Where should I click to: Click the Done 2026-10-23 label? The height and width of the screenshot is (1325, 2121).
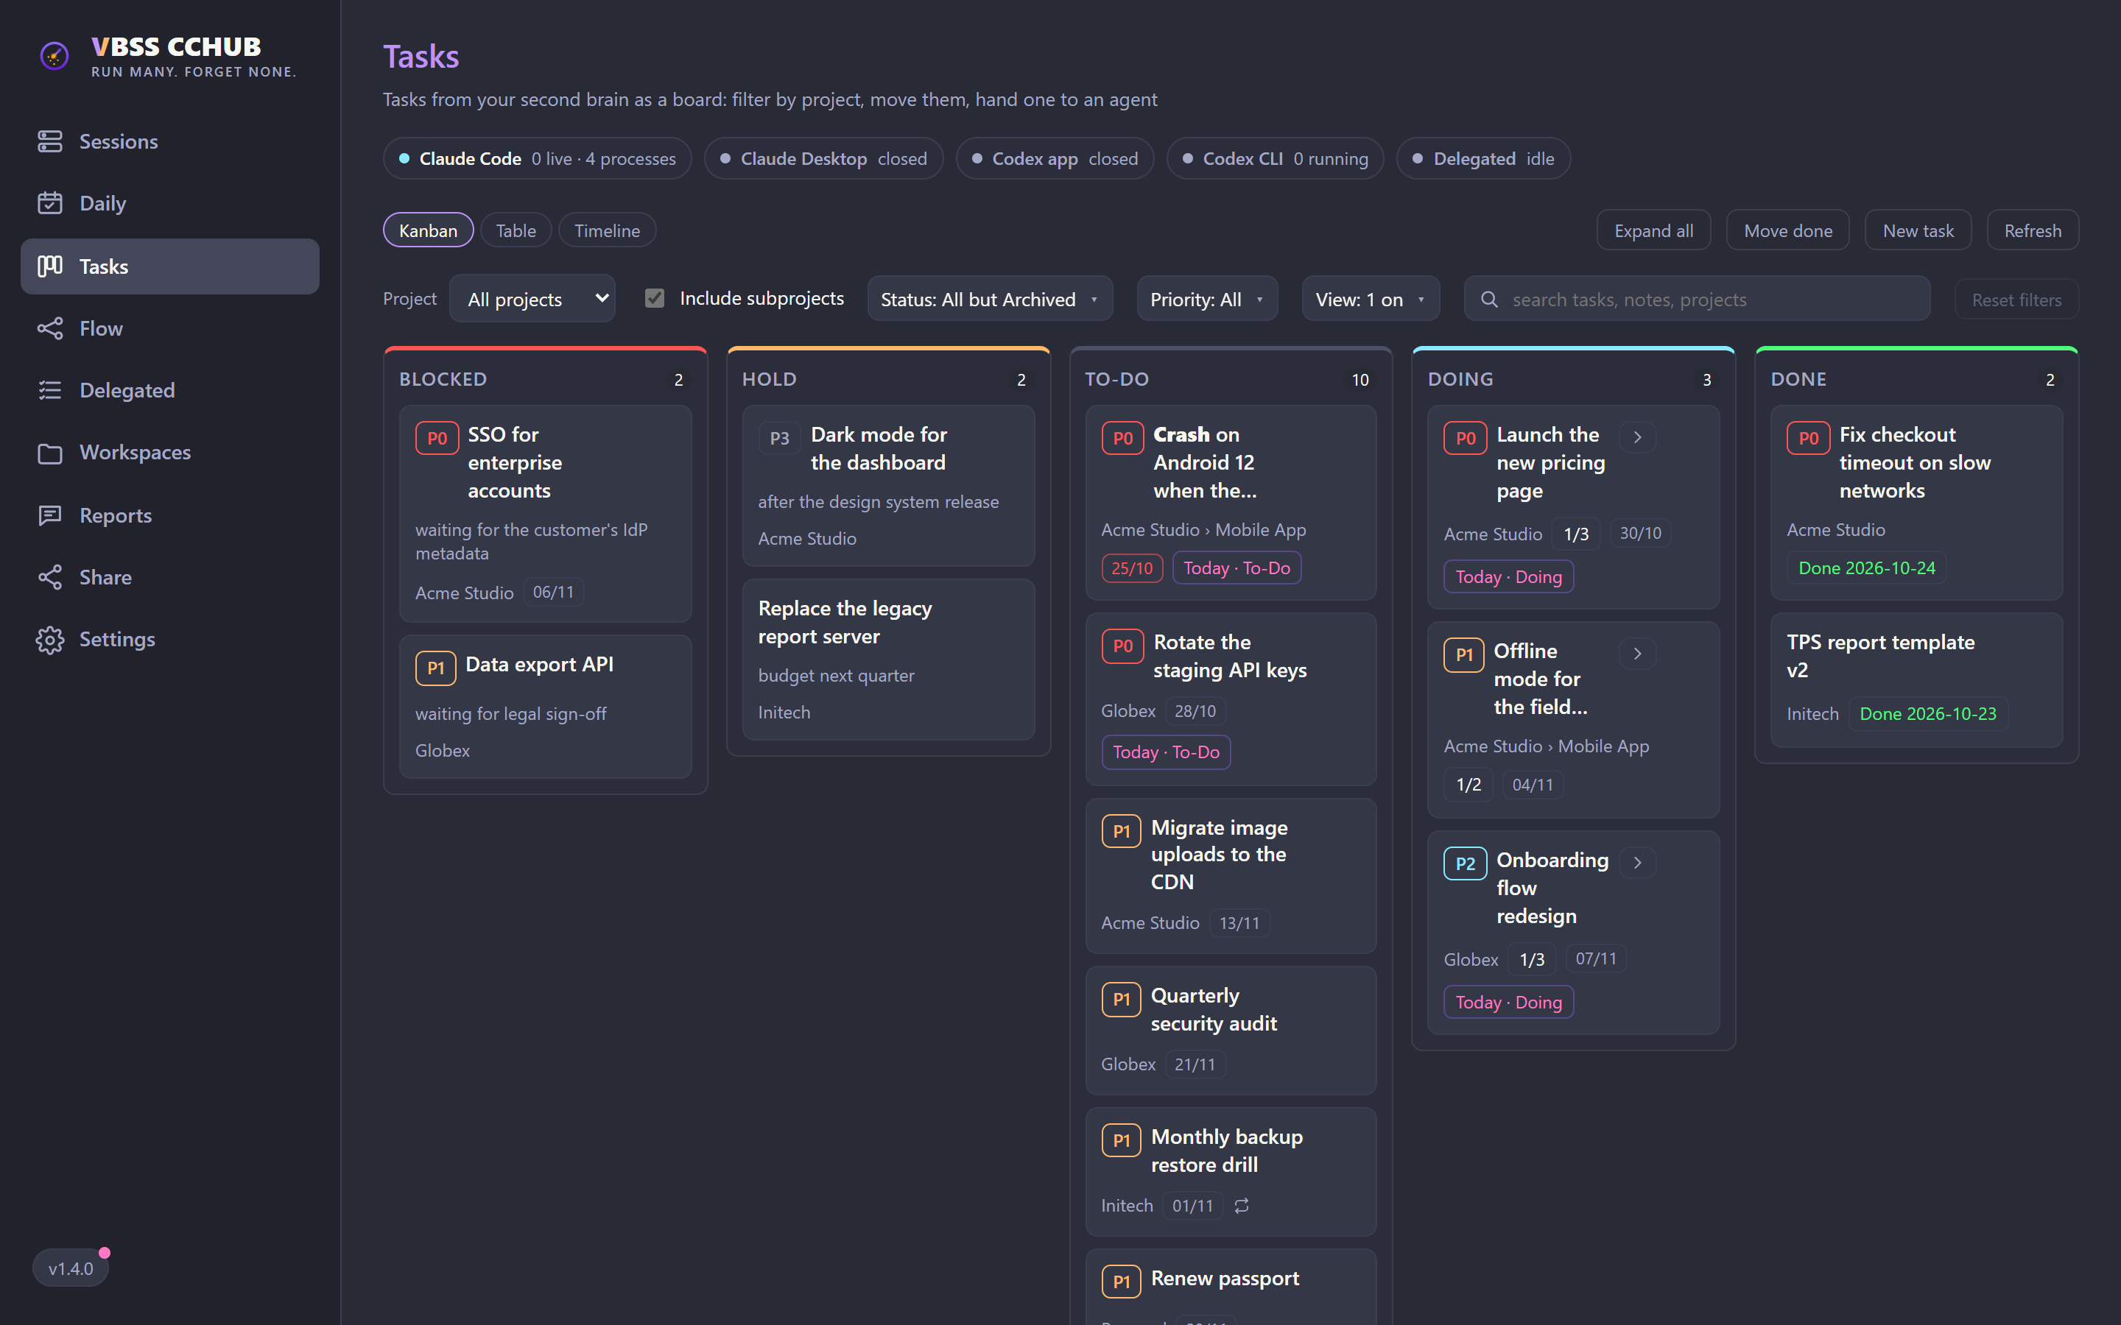1928,713
